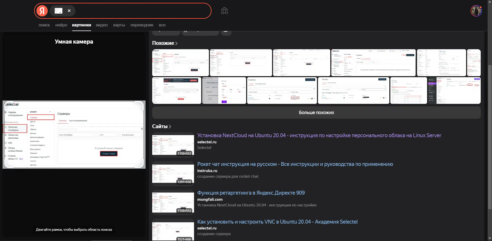492x241 pixels.
Task: Open the «переводчик» tab
Action: click(142, 25)
